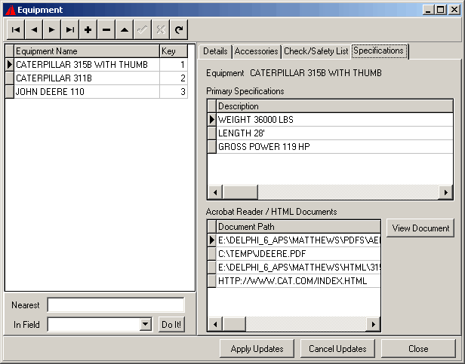Minimize the Equipment window
Viewport: 465px width, 364px height.
(428, 10)
